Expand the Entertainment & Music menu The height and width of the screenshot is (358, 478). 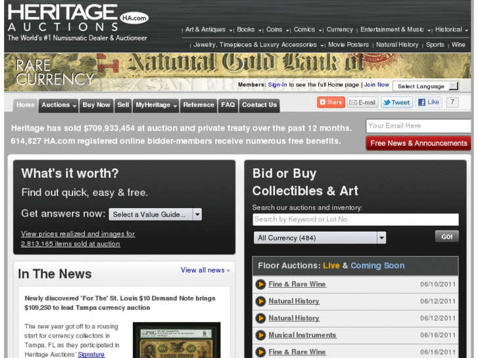pyautogui.click(x=395, y=30)
